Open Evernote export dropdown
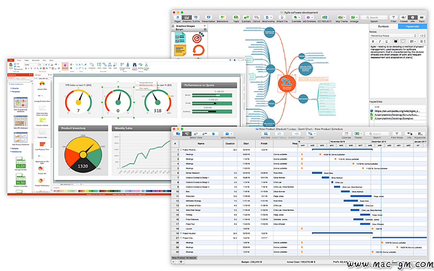Viewport: 434px width, 271px height. coord(296,17)
